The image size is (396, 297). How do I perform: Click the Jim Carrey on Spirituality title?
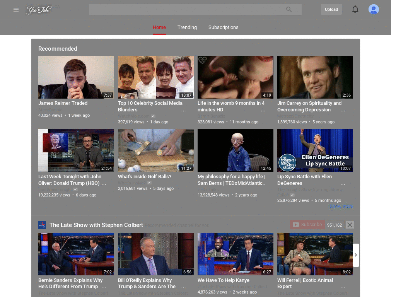pyautogui.click(x=309, y=106)
